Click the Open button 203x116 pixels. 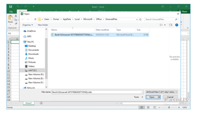click(152, 97)
